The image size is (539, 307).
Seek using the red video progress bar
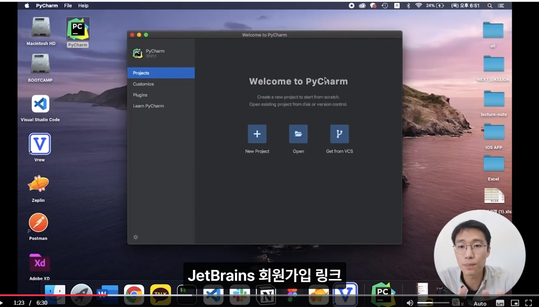click(x=54, y=295)
